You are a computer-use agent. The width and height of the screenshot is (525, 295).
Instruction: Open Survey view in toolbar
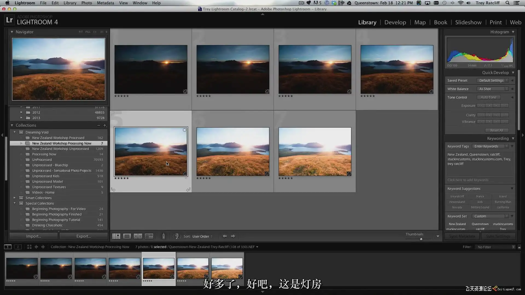[149, 236]
